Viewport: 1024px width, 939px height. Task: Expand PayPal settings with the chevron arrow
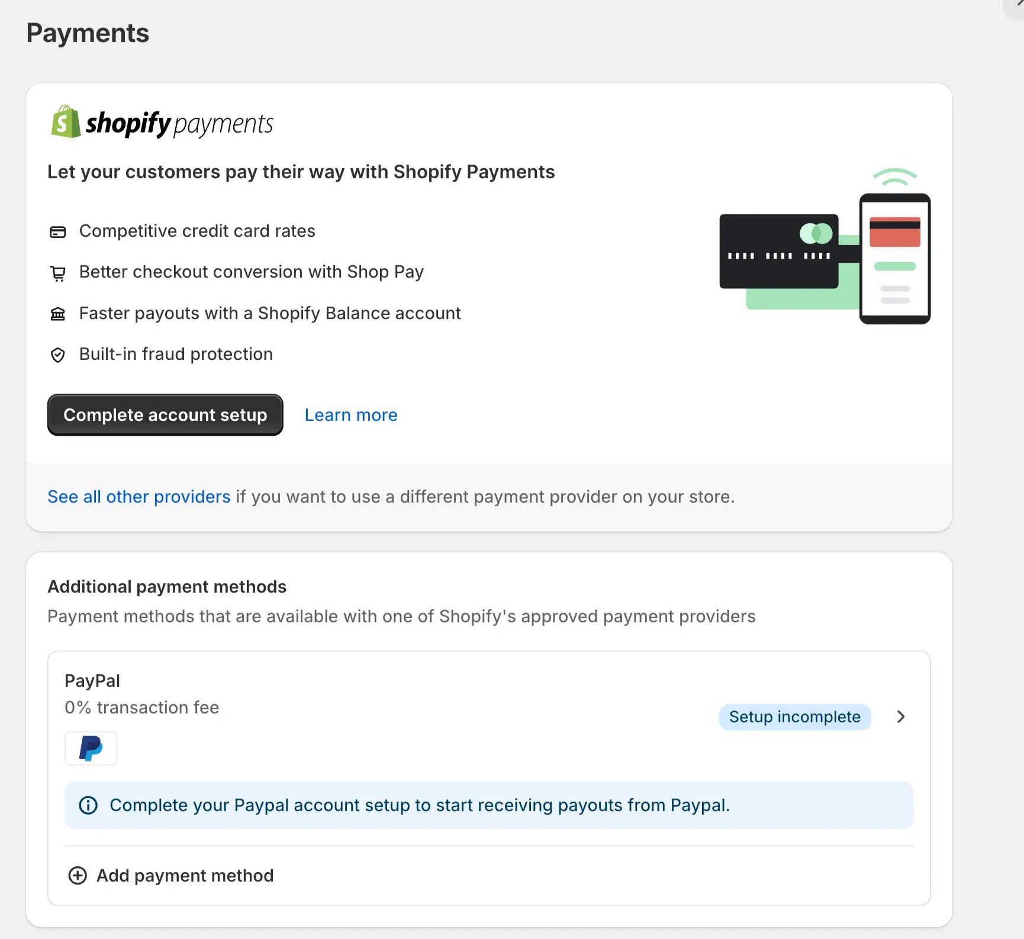pos(901,717)
